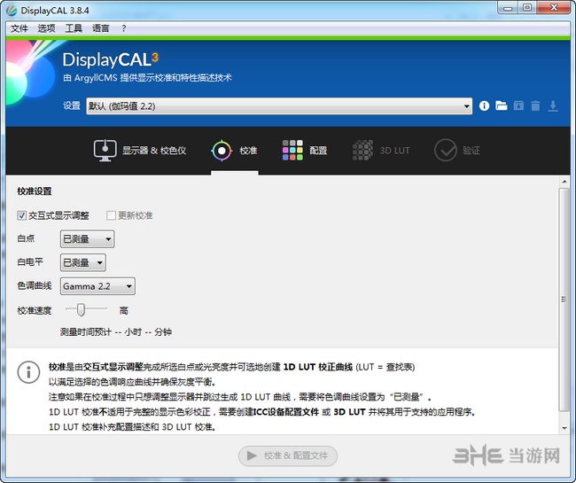Click the scrollbar up arrow
This screenshot has height=483, width=576.
coord(564,182)
